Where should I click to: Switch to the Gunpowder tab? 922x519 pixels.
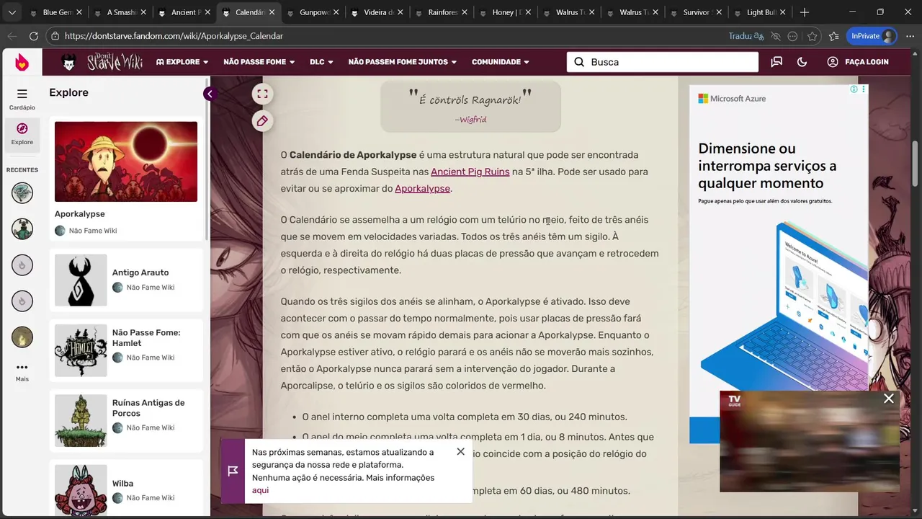click(313, 12)
